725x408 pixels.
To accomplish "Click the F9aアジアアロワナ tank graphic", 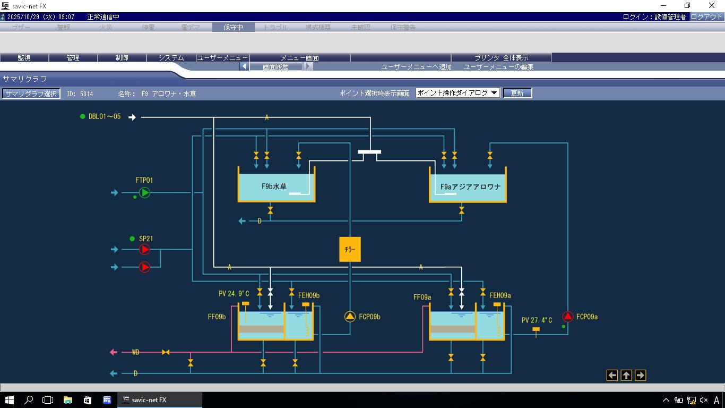I will tap(468, 186).
